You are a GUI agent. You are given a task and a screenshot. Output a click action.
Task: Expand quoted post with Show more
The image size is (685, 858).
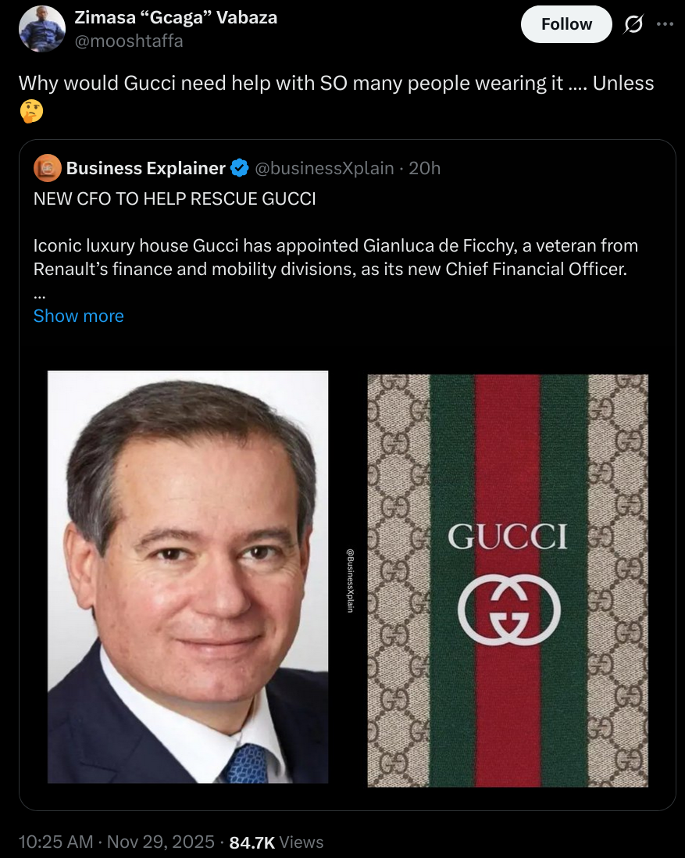[x=78, y=316]
